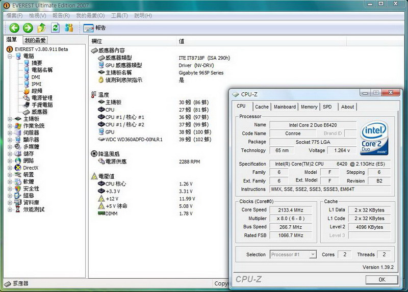Click the Up level arrow toolbar icon
The image size is (408, 292).
42,28
